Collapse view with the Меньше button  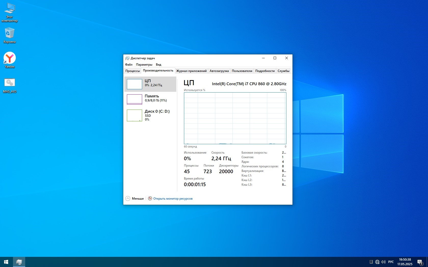tap(135, 199)
